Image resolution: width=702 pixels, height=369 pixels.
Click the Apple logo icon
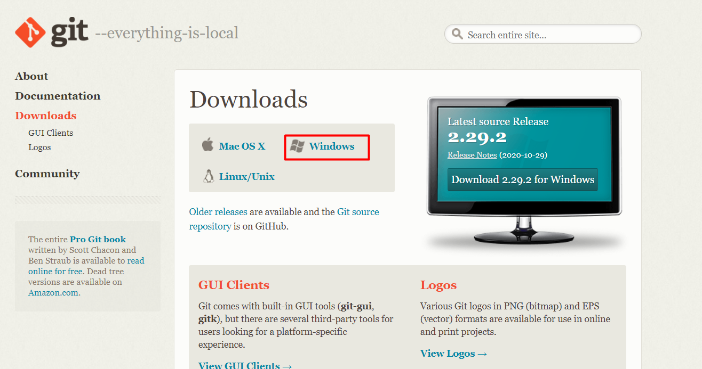(208, 145)
